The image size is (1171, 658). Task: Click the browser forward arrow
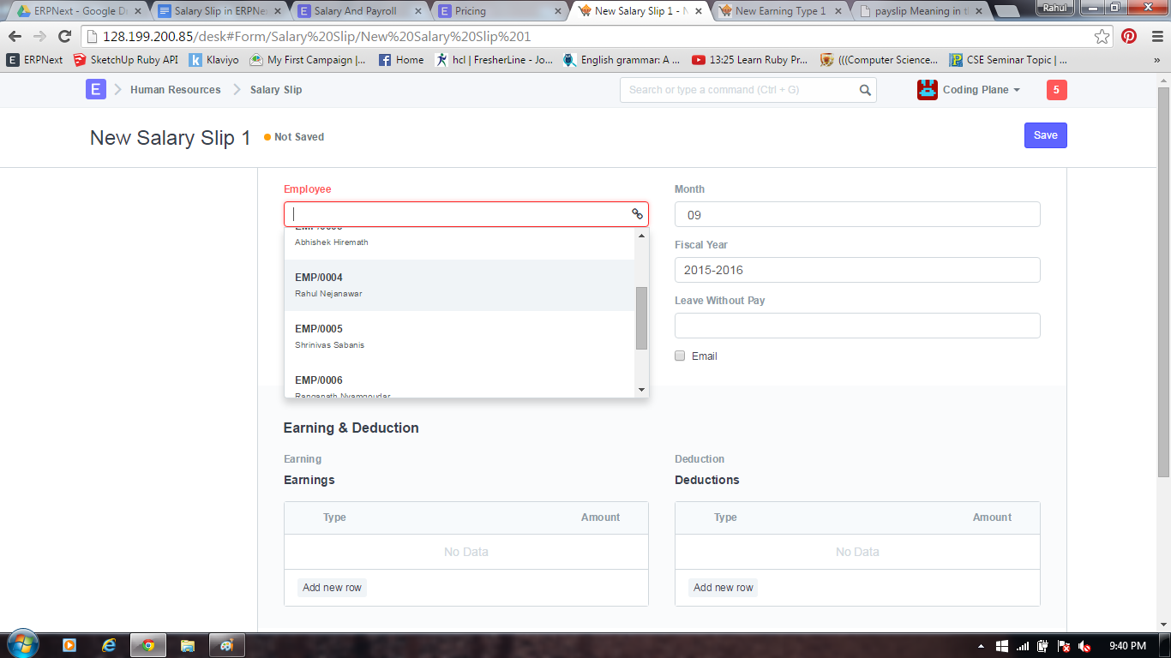(39, 36)
